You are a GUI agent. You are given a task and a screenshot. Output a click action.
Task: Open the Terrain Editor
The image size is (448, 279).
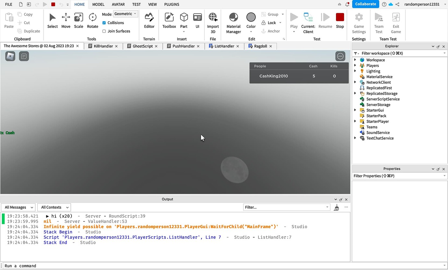point(149,21)
